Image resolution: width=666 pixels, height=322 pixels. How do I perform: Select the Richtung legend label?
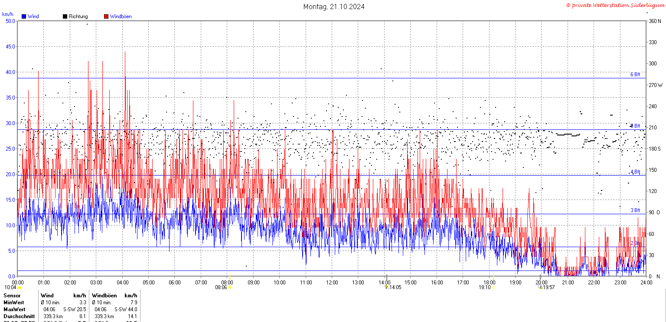78,16
